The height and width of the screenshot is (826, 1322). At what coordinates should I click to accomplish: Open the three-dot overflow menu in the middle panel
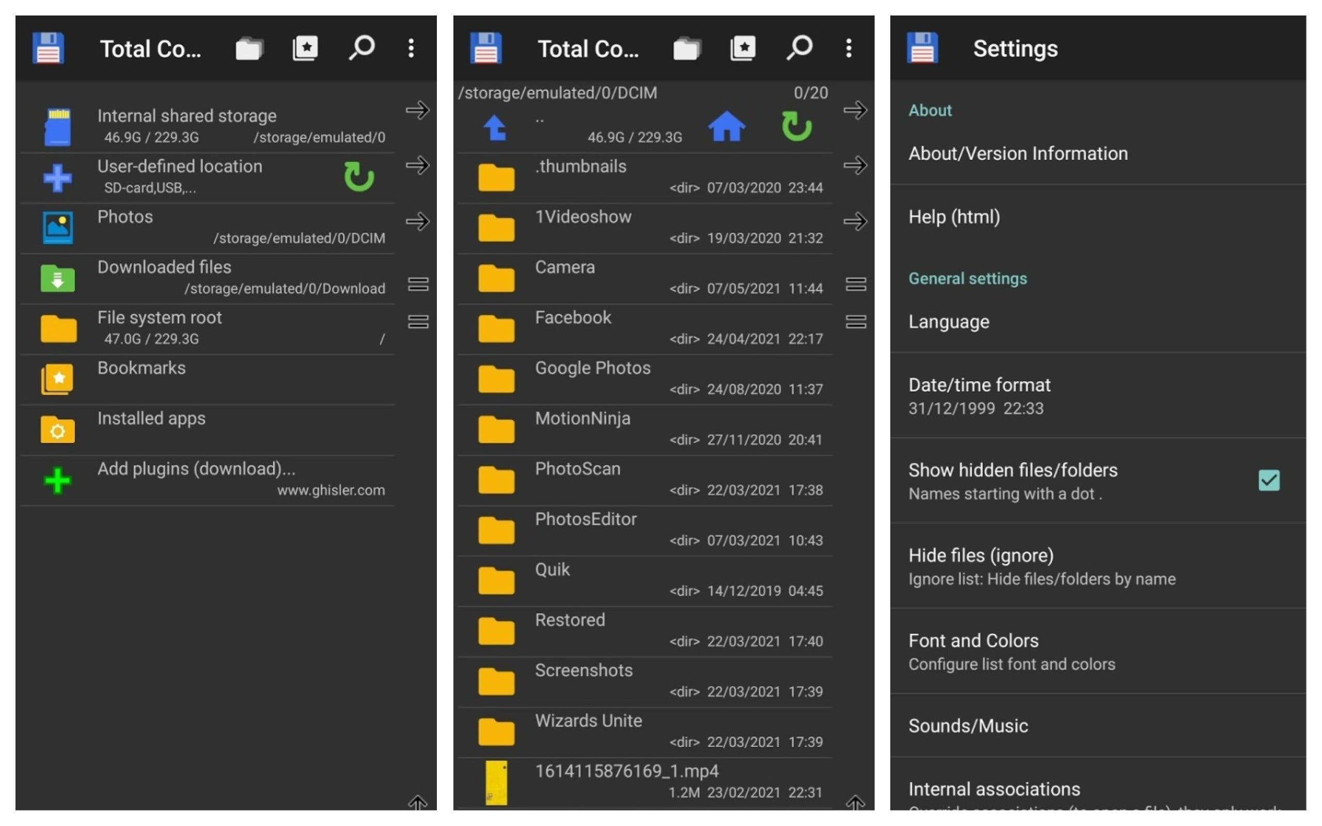[x=848, y=48]
